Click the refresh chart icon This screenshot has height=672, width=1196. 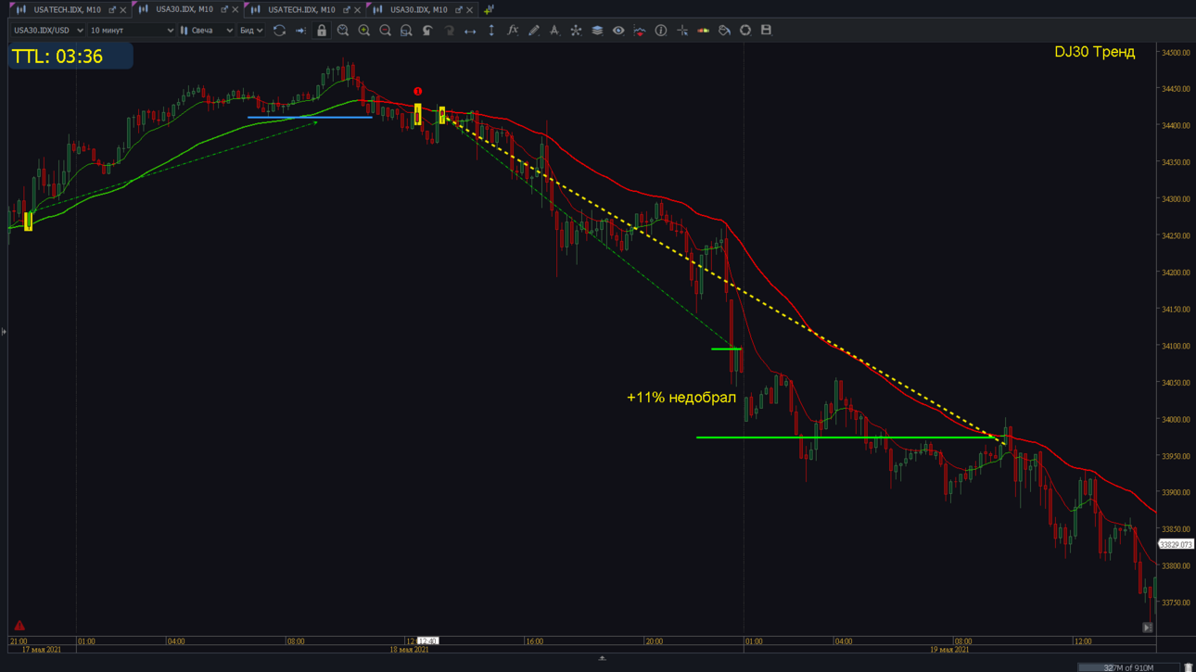point(279,31)
